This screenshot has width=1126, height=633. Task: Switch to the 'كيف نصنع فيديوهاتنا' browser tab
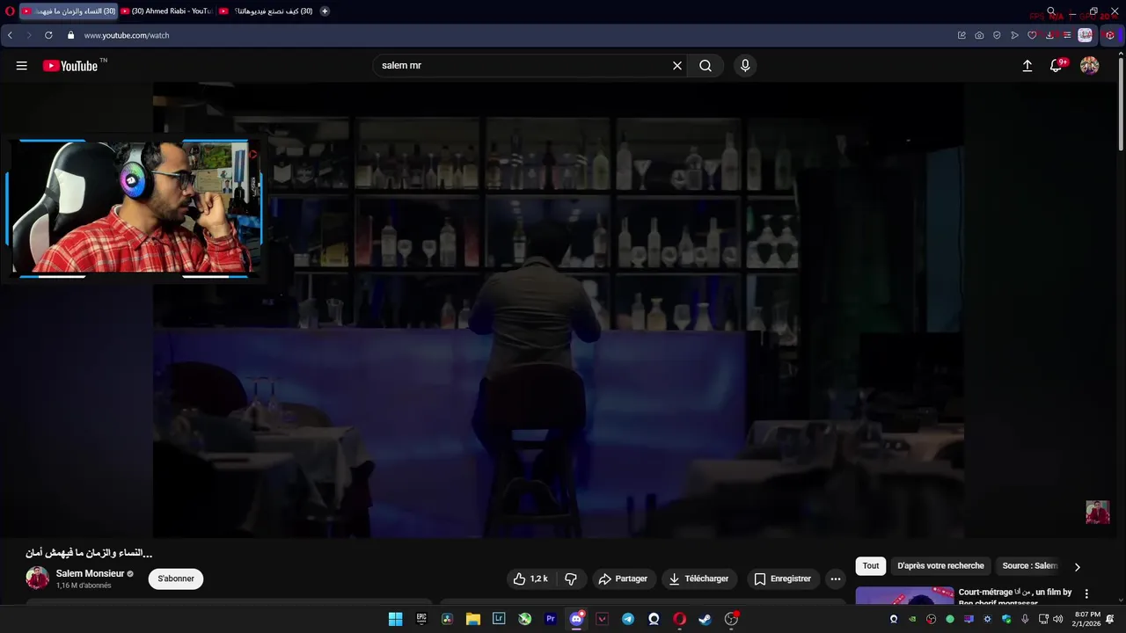tap(267, 11)
